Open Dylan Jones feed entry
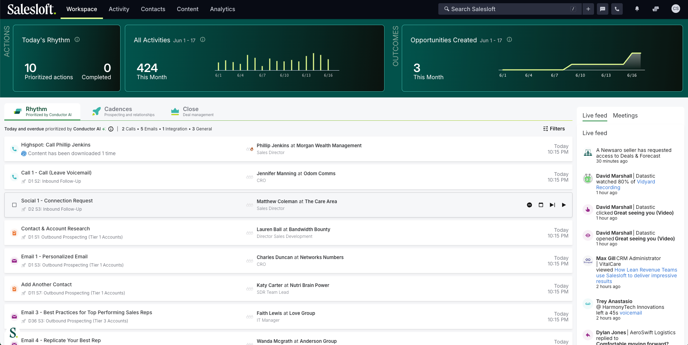 [631, 337]
